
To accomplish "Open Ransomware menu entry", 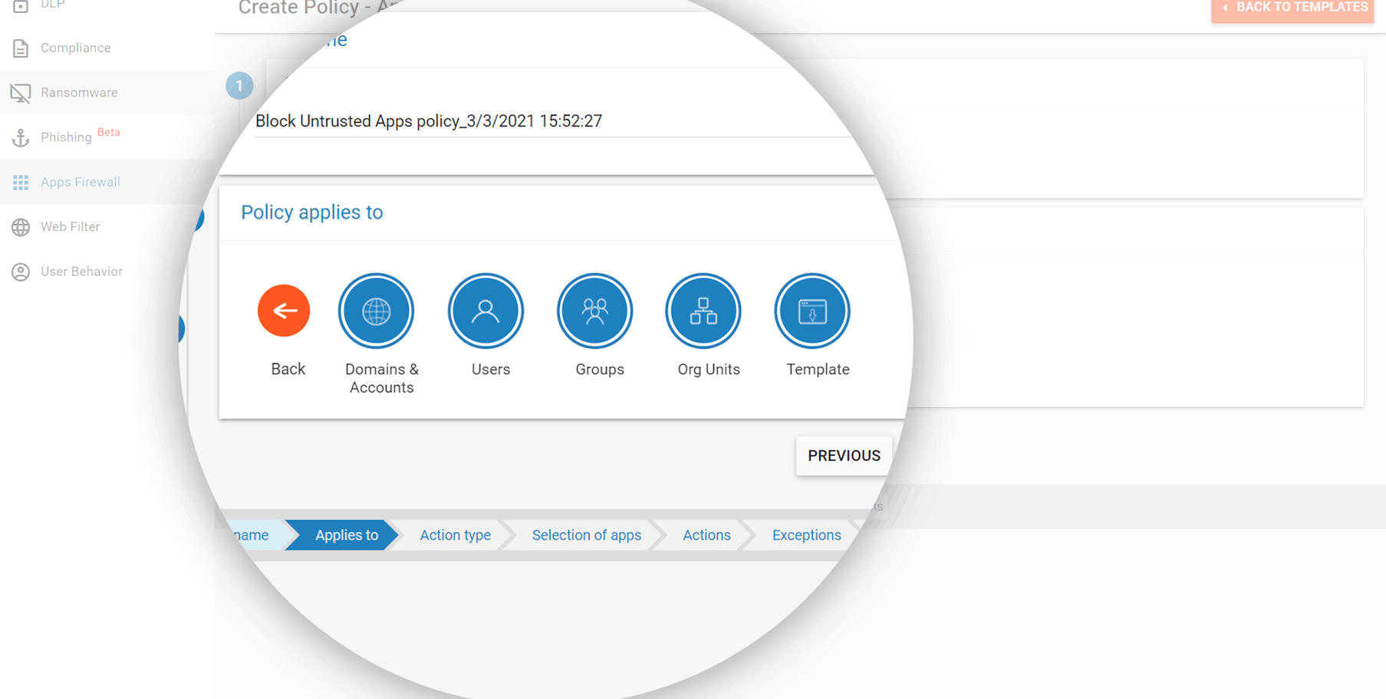I will 107,93.
